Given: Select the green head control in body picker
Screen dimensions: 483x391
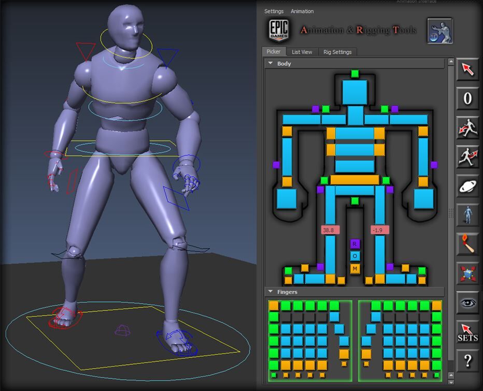Looking at the screenshot, I should coord(354,74).
